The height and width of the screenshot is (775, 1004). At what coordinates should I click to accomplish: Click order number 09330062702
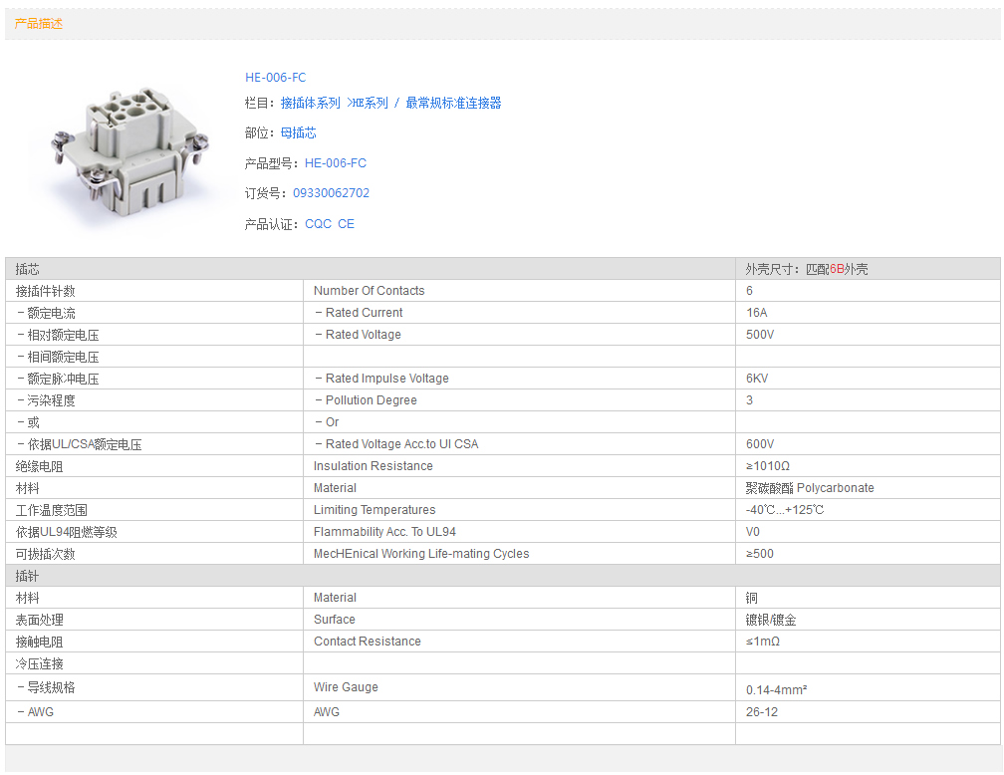331,193
